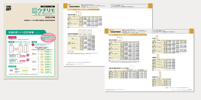This screenshot has width=201, height=100.
Task: Click the orange square on プラマードU page header
Action: tap(191, 31)
